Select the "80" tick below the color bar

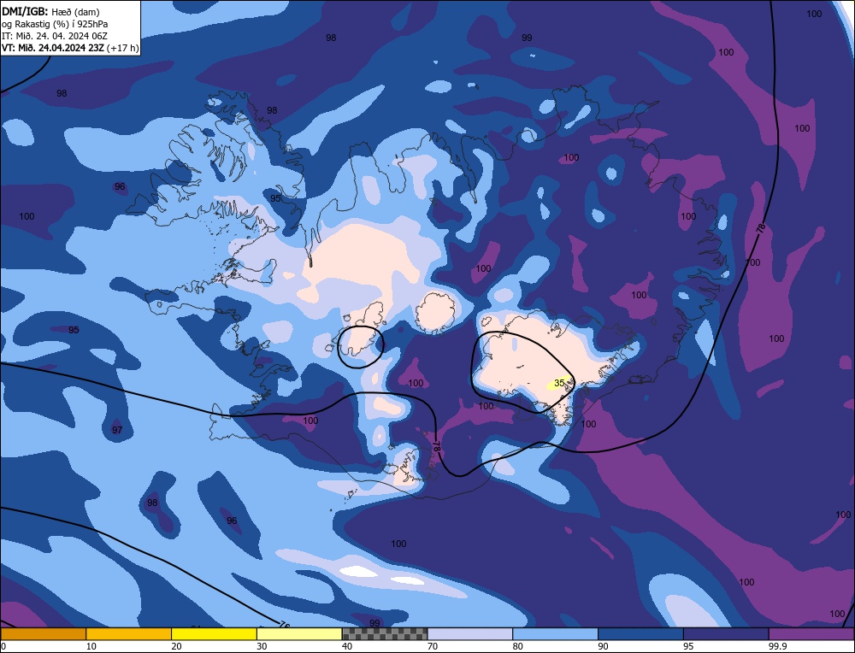[517, 646]
